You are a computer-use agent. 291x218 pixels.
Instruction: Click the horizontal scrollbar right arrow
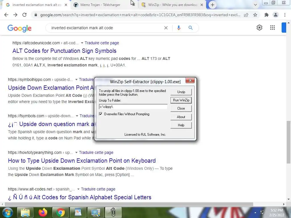coord(284,204)
